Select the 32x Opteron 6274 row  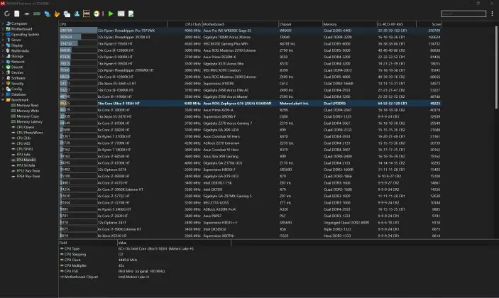pos(250,170)
